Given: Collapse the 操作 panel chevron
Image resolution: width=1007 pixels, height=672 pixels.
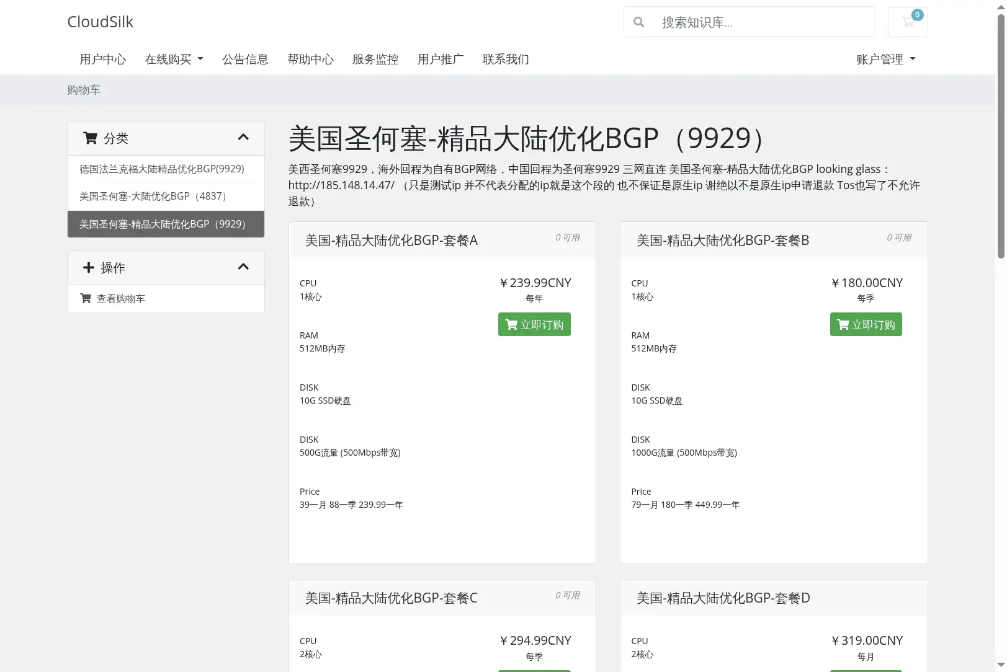Looking at the screenshot, I should click(243, 267).
